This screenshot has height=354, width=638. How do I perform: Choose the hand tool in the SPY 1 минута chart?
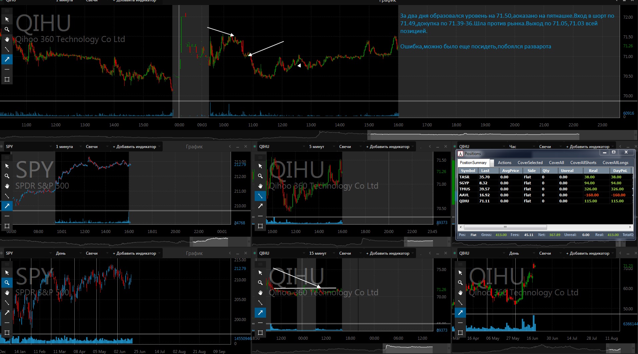tap(7, 186)
